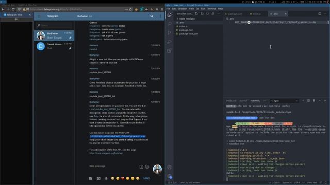Open Firefox extensions overflow chevron
Viewport: 330px width, 185px height.
(157, 9)
